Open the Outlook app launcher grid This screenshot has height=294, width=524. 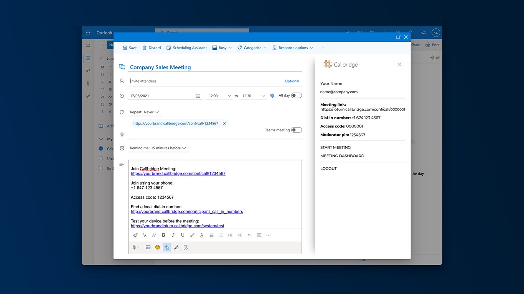[88, 33]
